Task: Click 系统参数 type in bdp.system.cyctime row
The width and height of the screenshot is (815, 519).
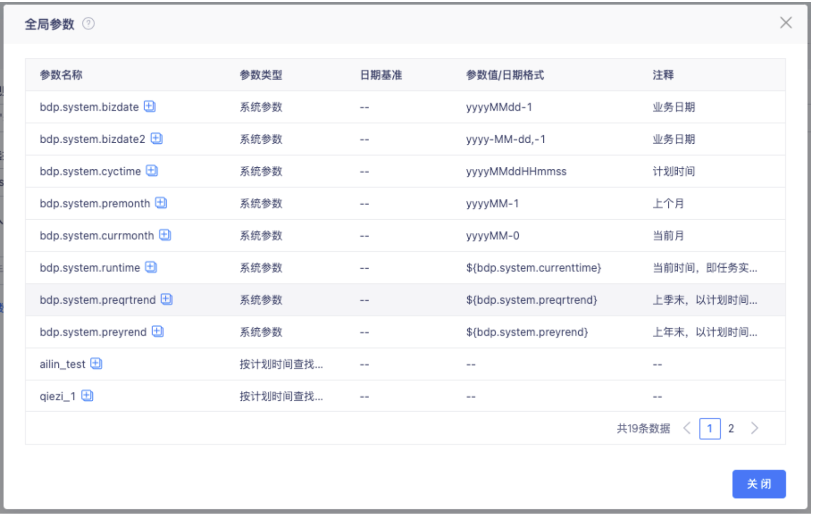Action: pos(261,171)
